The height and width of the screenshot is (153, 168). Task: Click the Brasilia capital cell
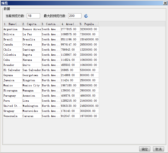coord(32,39)
